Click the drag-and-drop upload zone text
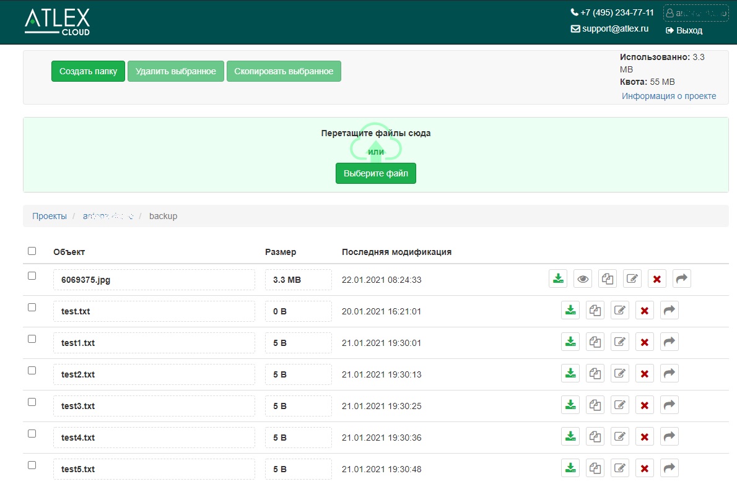The width and height of the screenshot is (737, 492). coord(375,133)
